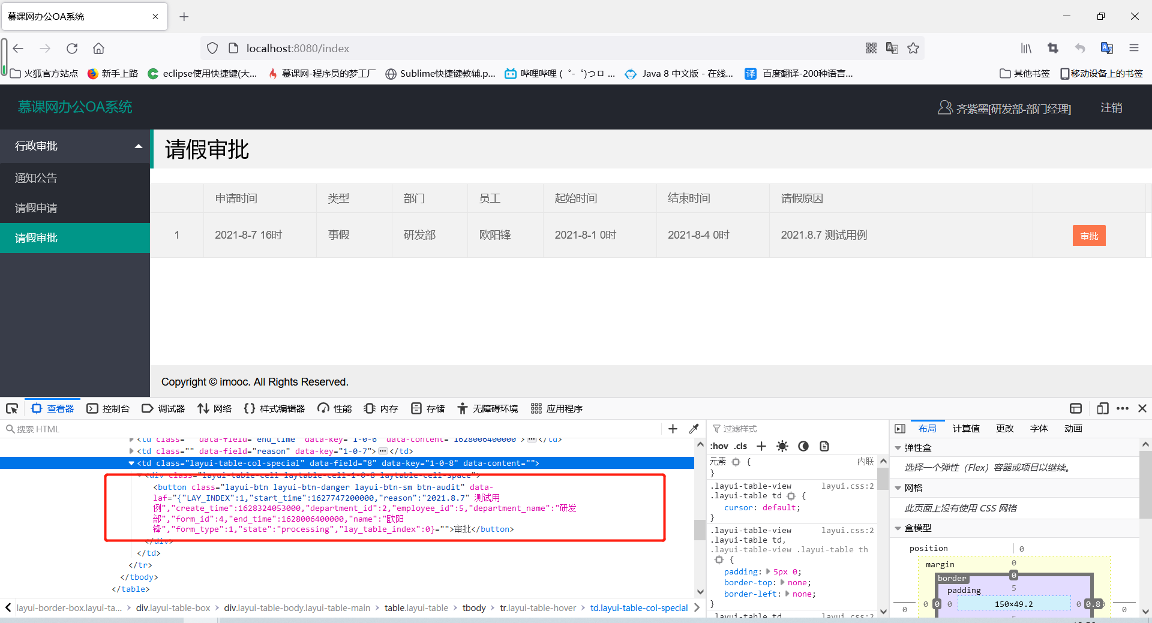The height and width of the screenshot is (623, 1152).
Task: Toggle light color scheme simulation
Action: pos(782,446)
